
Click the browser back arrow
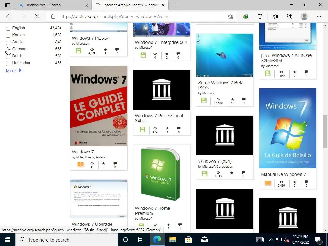(x=9, y=16)
